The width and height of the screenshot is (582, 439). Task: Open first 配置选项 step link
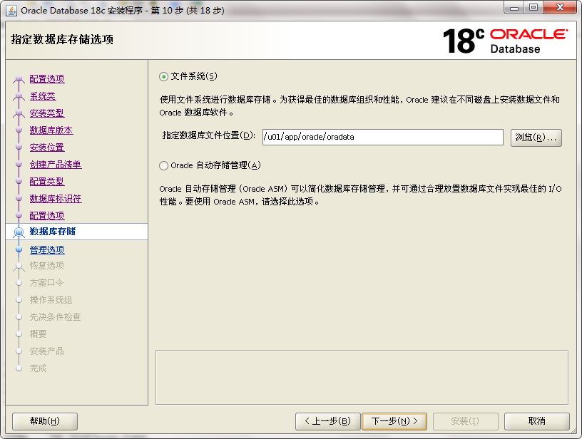click(x=47, y=79)
